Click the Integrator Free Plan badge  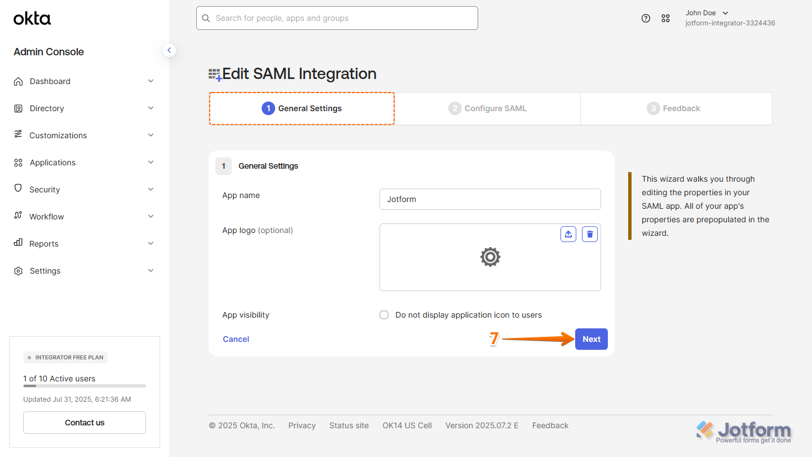coord(65,357)
